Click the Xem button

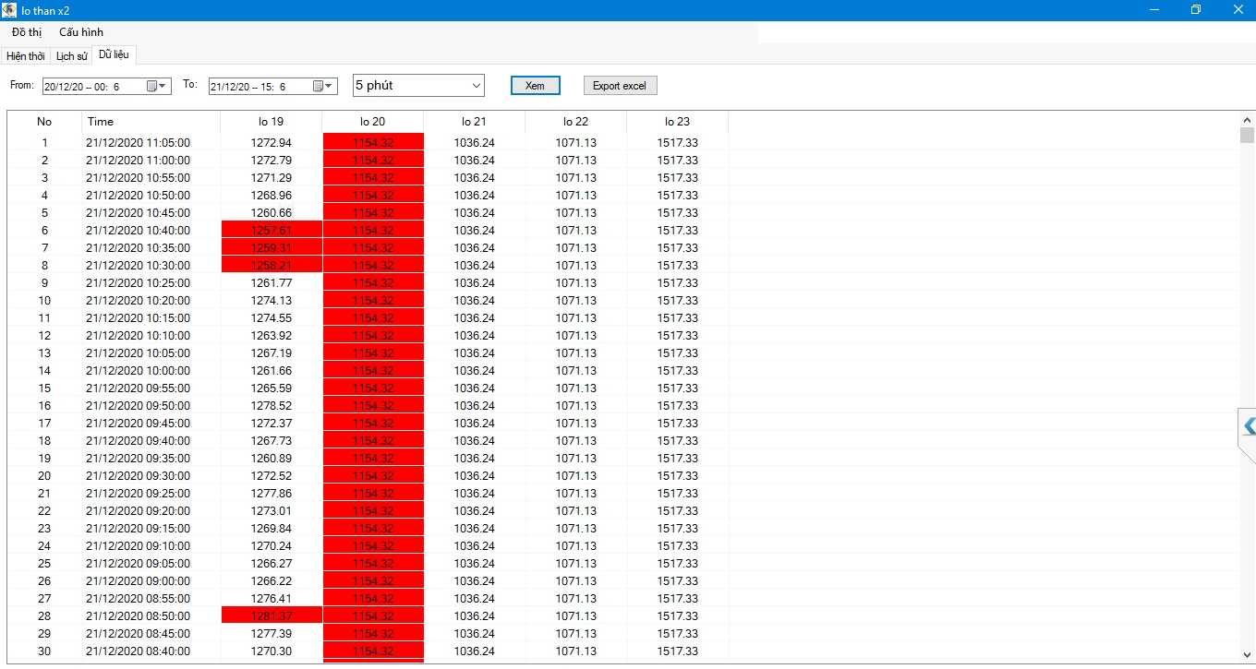[535, 86]
